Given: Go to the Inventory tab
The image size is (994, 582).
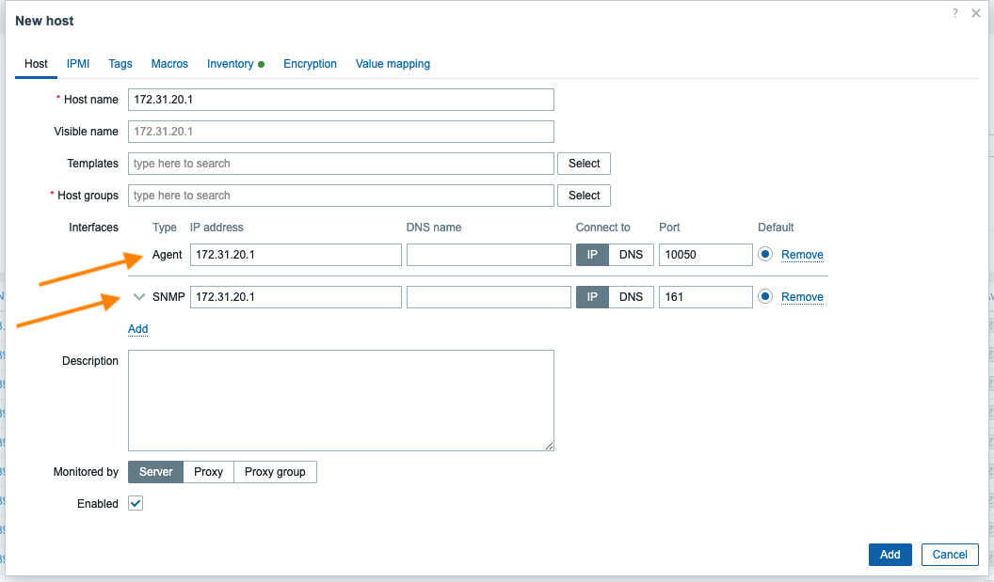Looking at the screenshot, I should coord(231,64).
